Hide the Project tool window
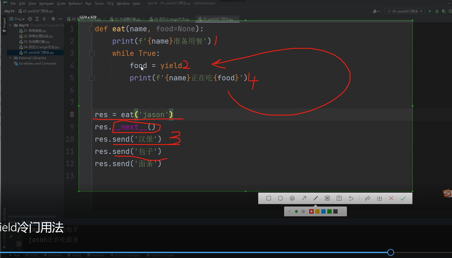Image resolution: width=452 pixels, height=258 pixels. click(x=60, y=19)
